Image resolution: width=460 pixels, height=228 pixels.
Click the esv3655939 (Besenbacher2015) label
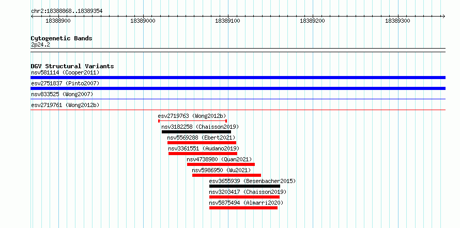[252, 181]
